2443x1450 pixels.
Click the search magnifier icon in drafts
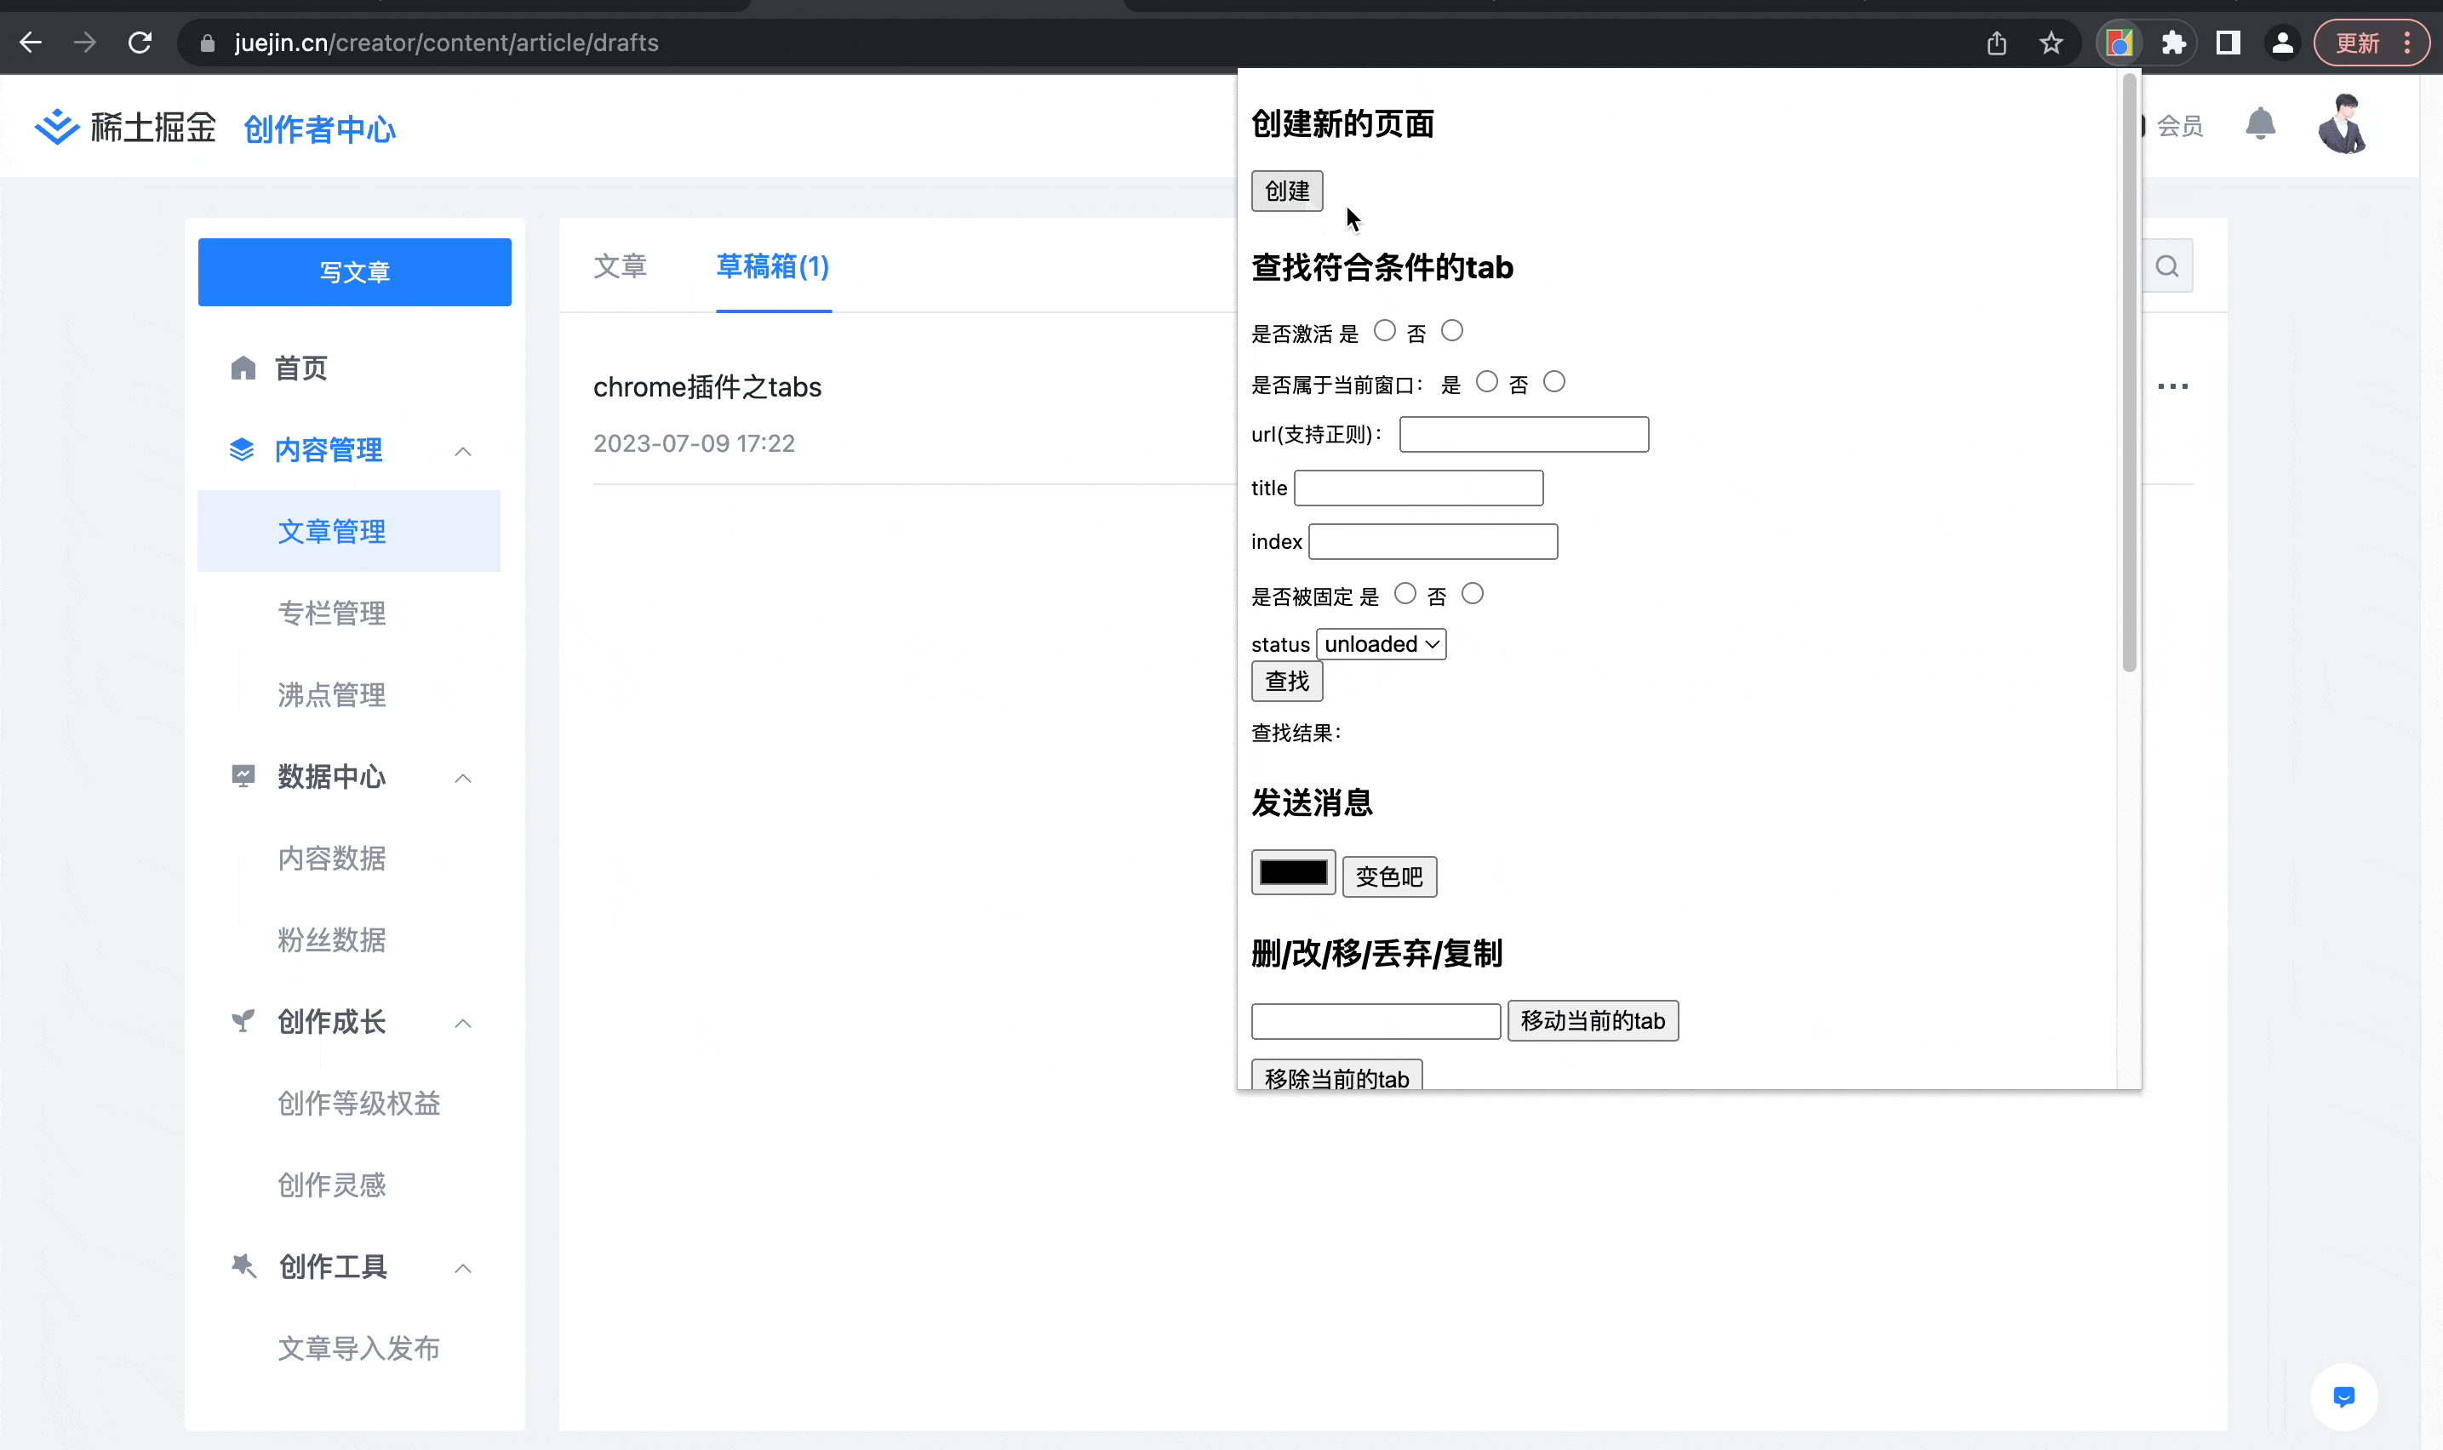pos(2166,266)
